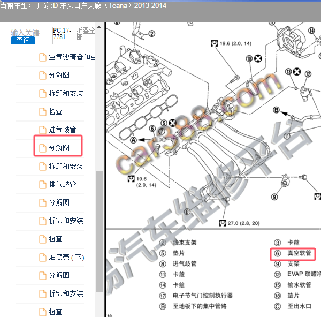Click the PC.17-7781 label
The width and height of the screenshot is (321, 317).
pos(62,34)
